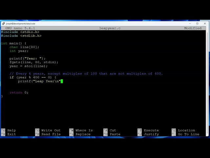Click the Write Out shortcut
210x158 pixels.
pos(48,130)
